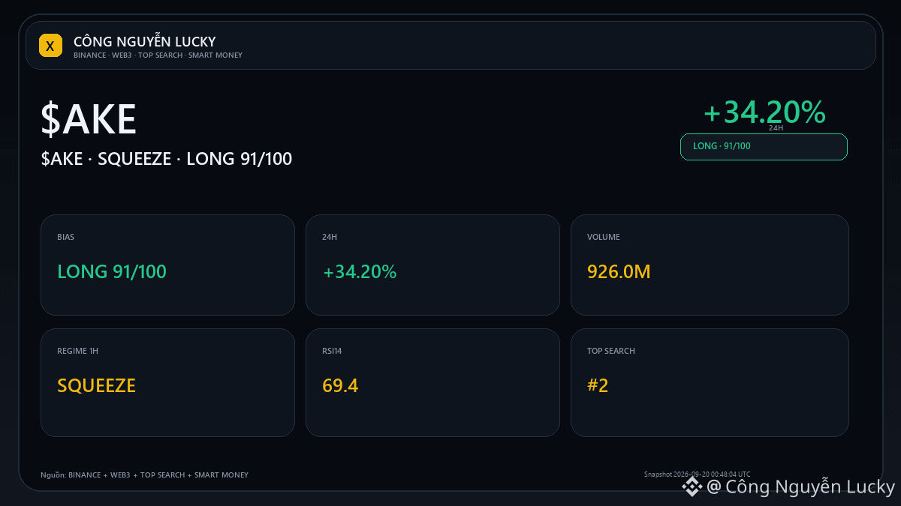Open the 24H +34.20% card
901x506 pixels.
click(x=432, y=265)
